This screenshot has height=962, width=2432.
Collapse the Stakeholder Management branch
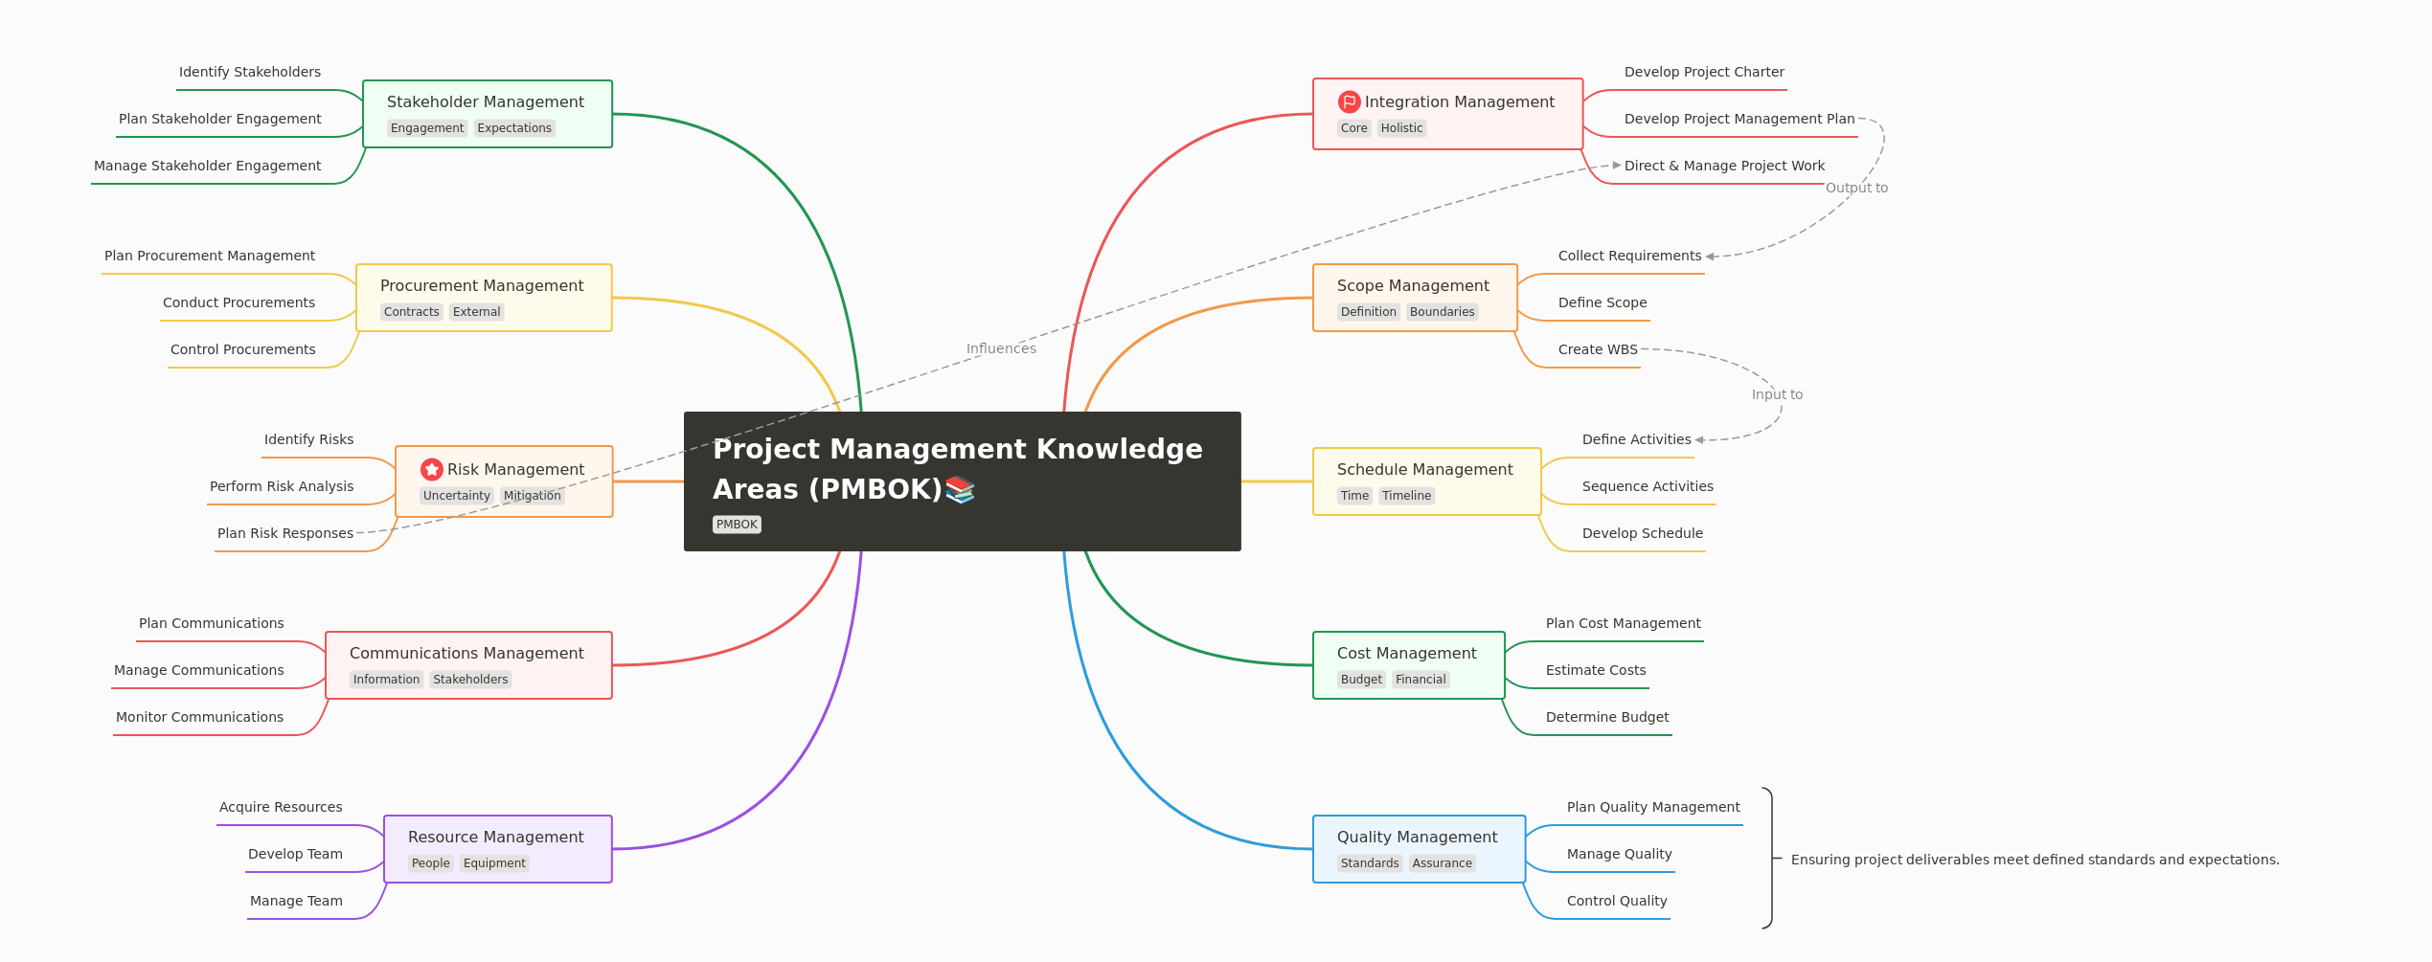coord(487,101)
